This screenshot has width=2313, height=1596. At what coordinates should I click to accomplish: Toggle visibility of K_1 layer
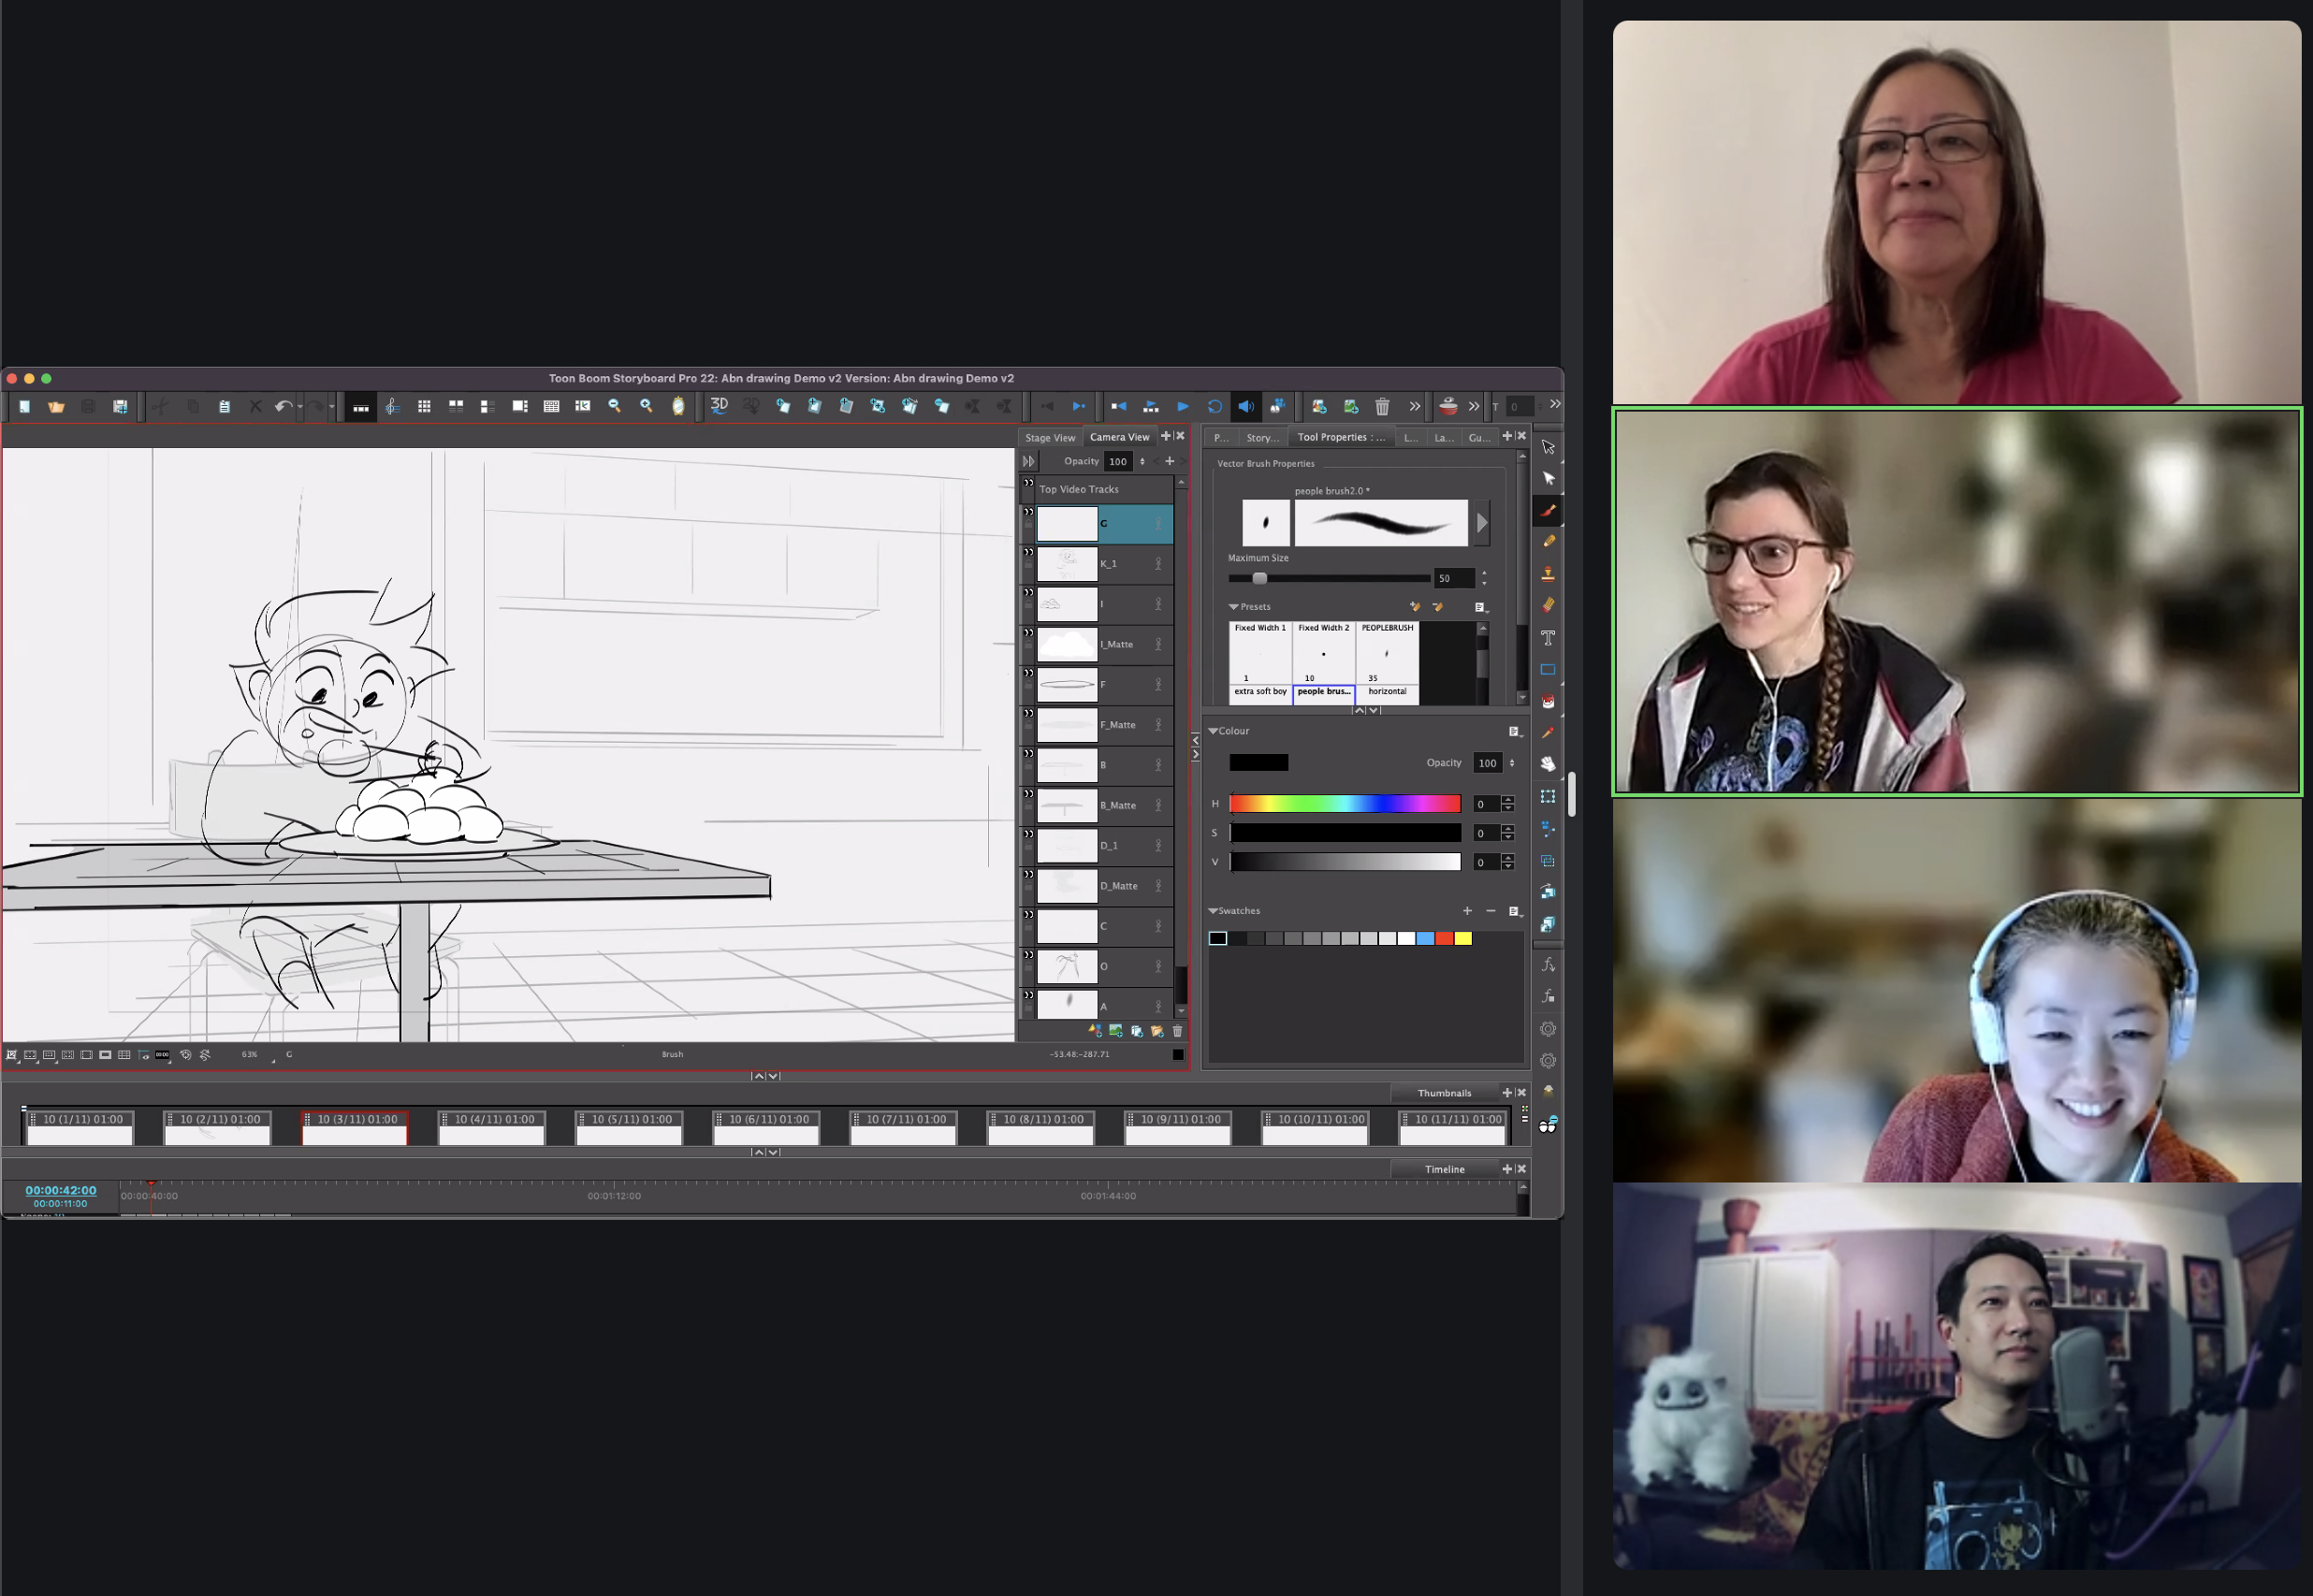tap(1028, 553)
